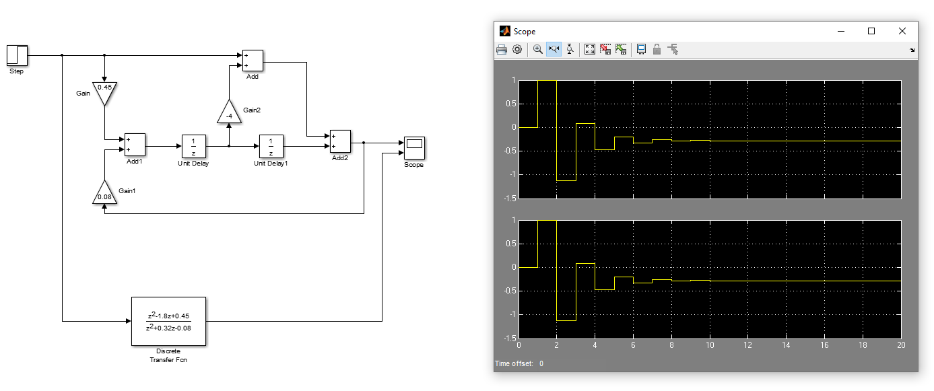
Task: Select the Discrete Transfer Fcn block
Action: (x=168, y=320)
